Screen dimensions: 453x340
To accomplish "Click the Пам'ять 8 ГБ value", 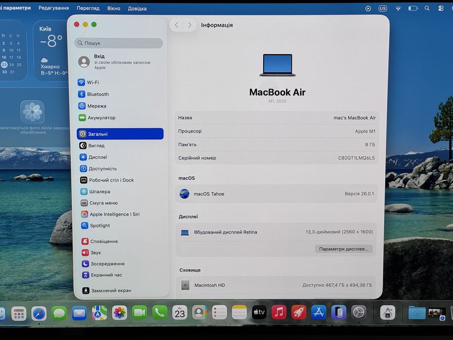I will pyautogui.click(x=370, y=145).
